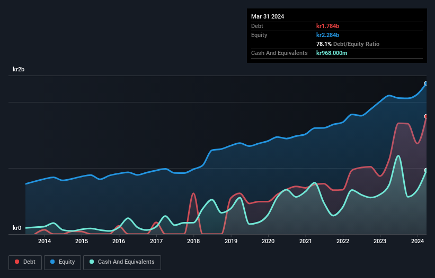Click the teal Cash And Equivalents legend dot

[92, 262]
